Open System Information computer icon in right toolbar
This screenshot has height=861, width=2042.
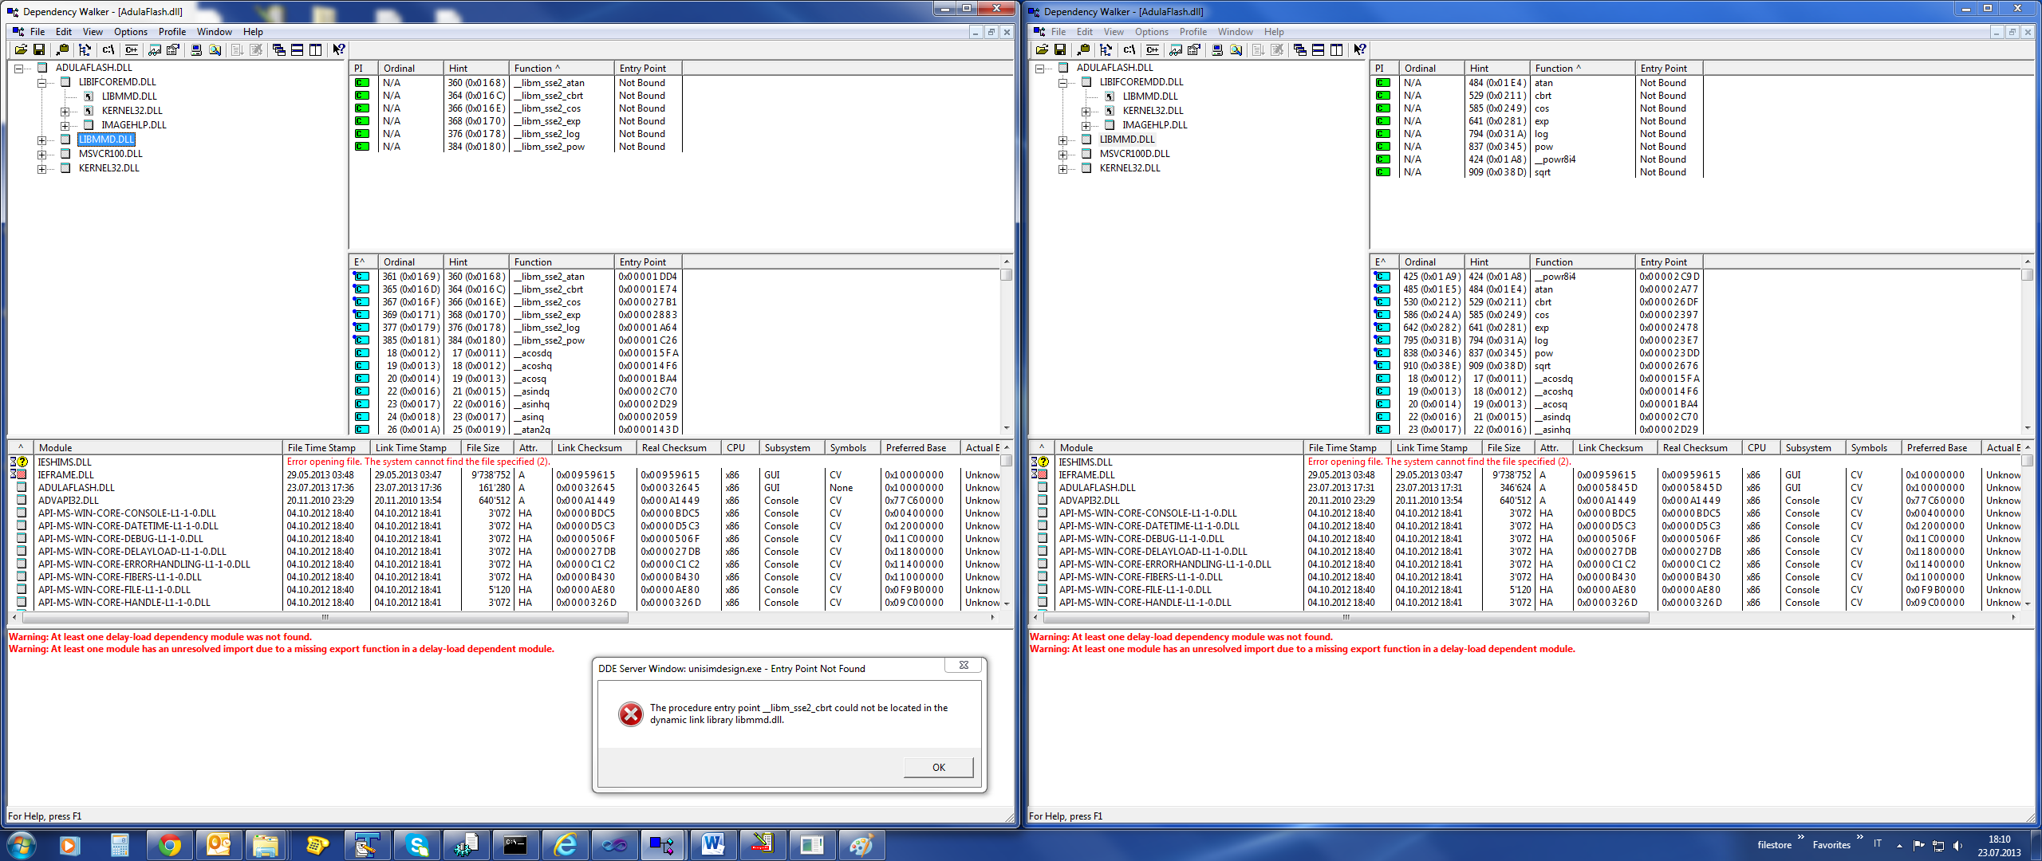(x=1217, y=49)
